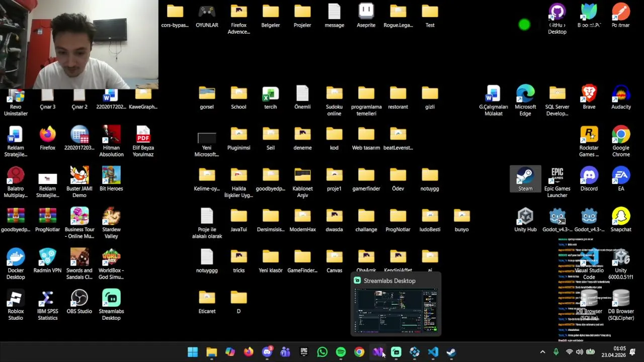Select the GitHub Desktop shortcut
The height and width of the screenshot is (362, 644).
point(557,19)
